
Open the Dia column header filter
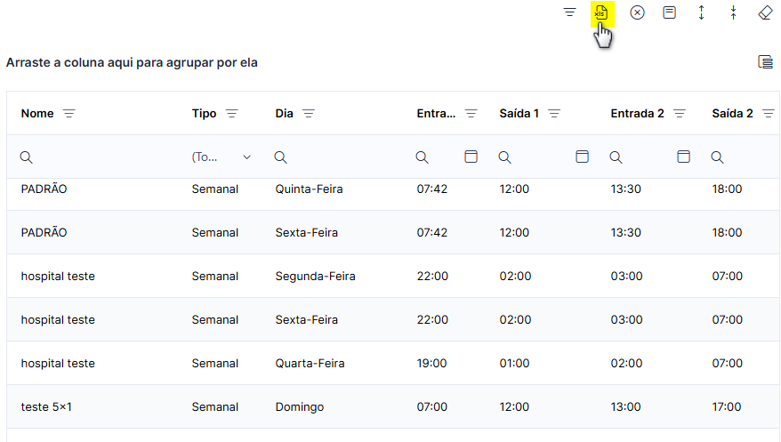point(309,114)
